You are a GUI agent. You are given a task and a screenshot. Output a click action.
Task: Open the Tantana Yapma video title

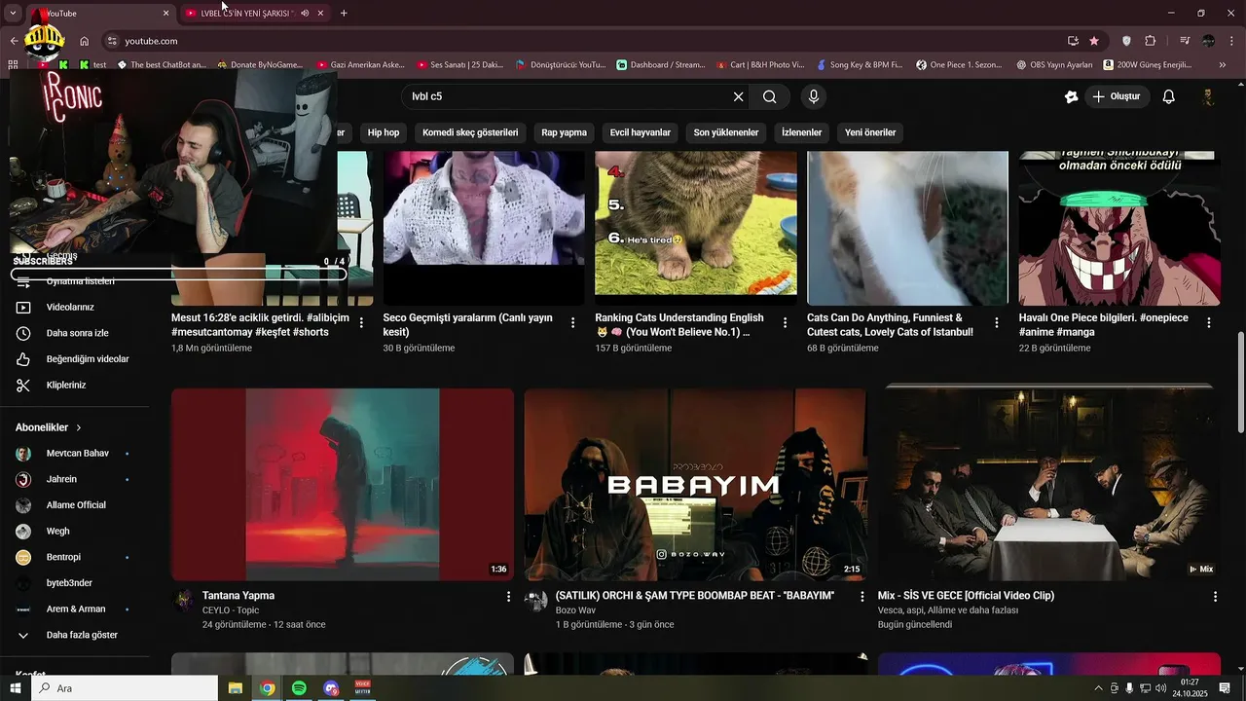[238, 596]
